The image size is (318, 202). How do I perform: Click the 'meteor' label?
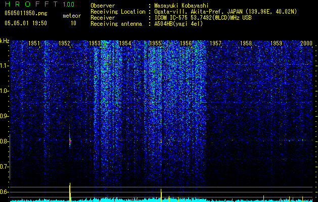pyautogui.click(x=72, y=16)
